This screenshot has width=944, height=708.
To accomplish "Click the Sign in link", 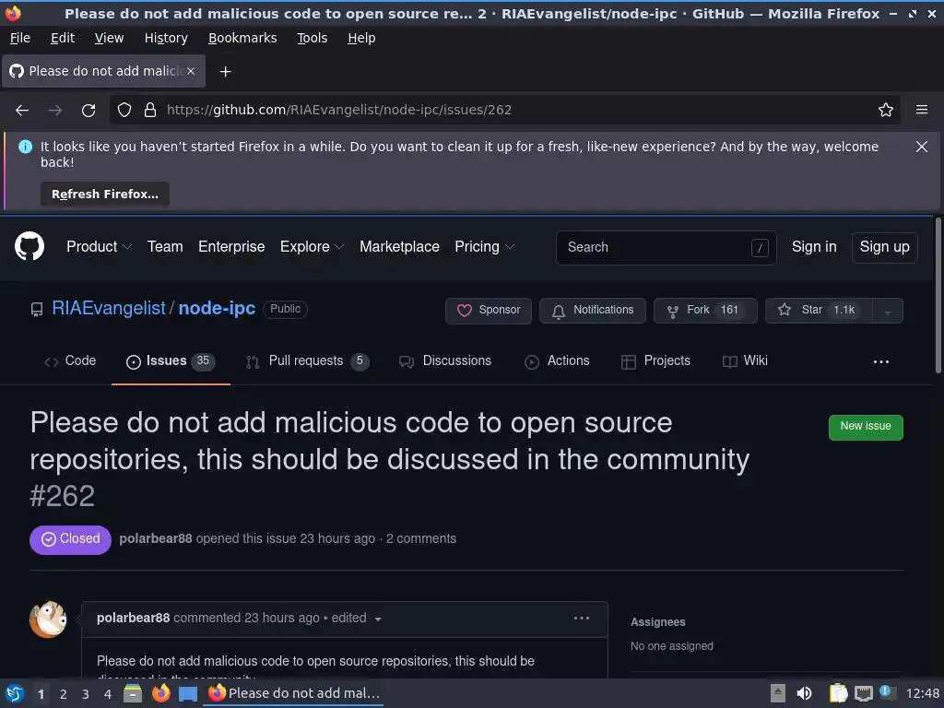I will click(x=814, y=247).
